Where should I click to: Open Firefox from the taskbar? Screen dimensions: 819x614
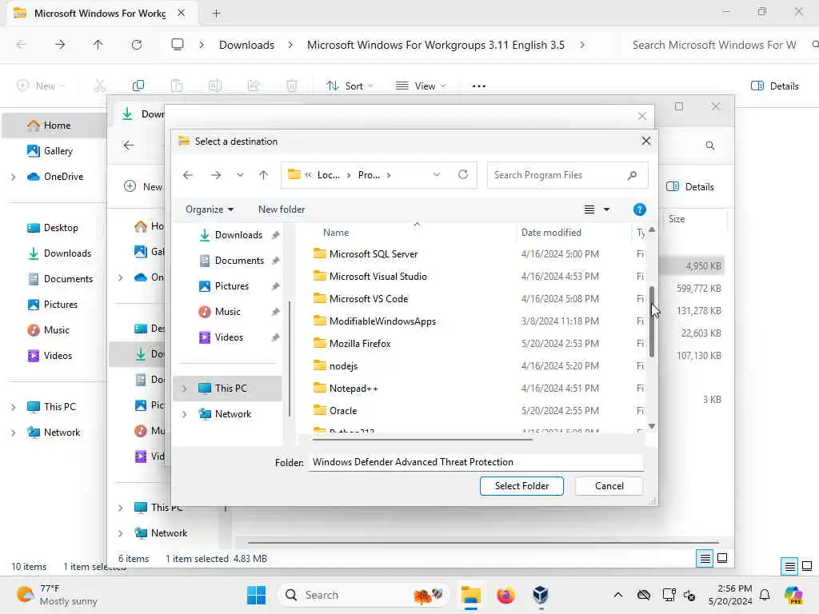pyautogui.click(x=505, y=595)
